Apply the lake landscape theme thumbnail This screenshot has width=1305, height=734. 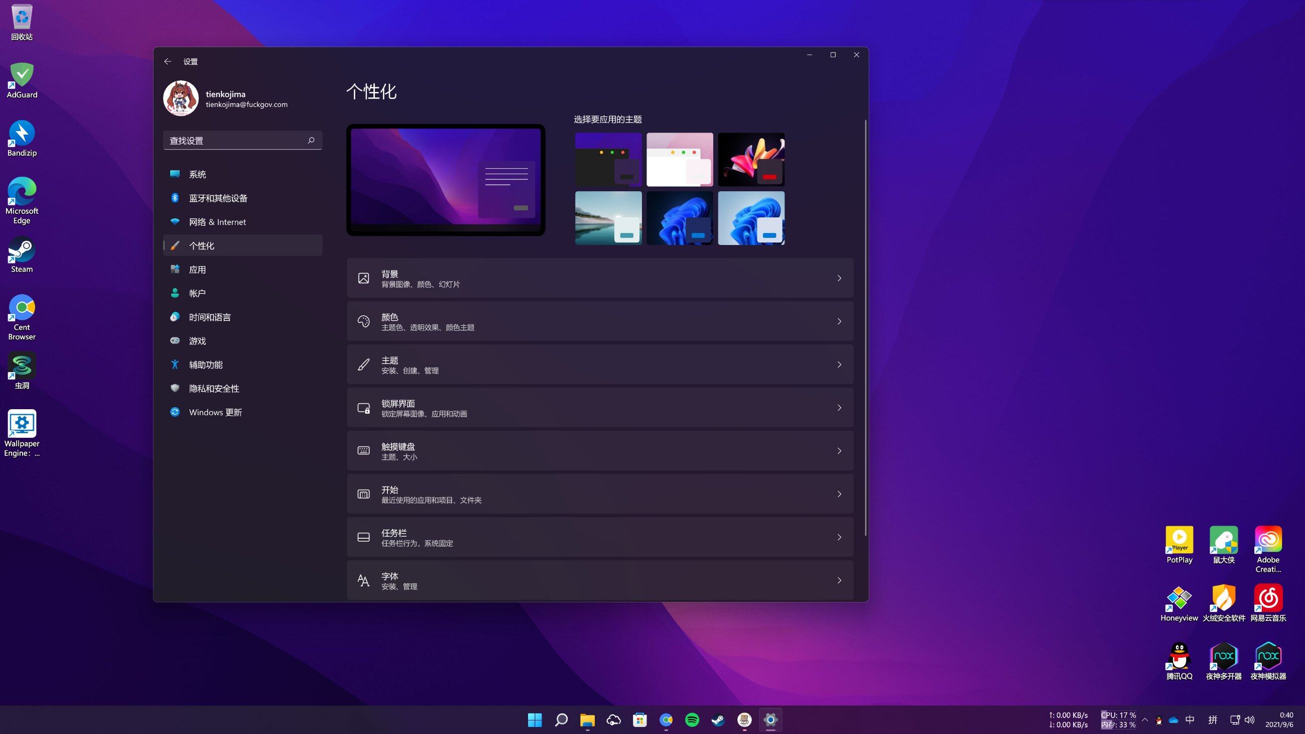pyautogui.click(x=608, y=218)
